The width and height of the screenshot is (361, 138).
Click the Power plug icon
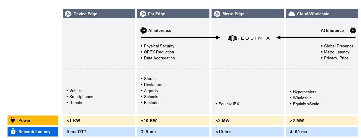pos(13,120)
